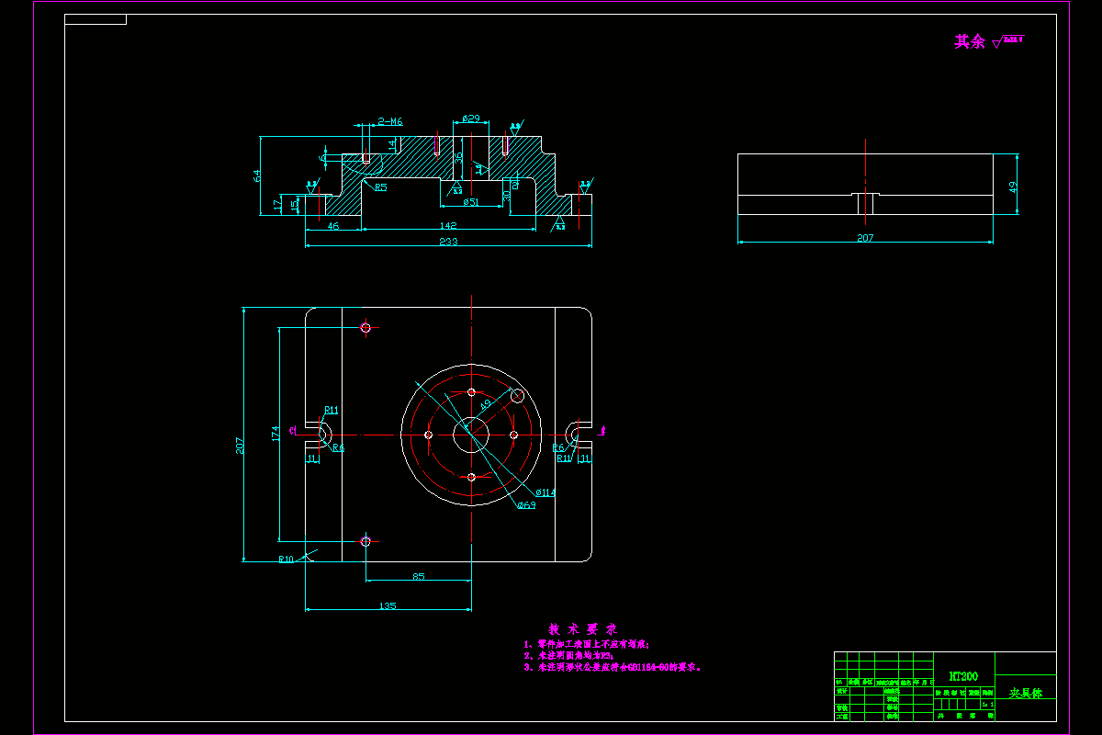Click the R5 fillet radius label

pos(380,187)
